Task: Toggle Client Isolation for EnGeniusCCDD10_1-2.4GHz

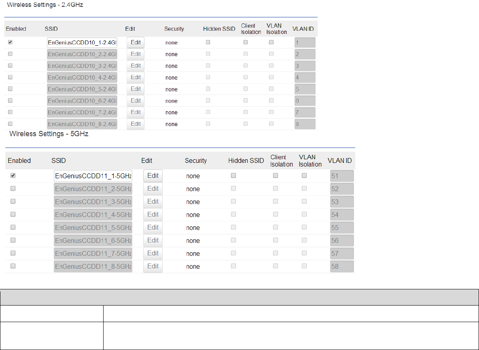Action: 246,42
